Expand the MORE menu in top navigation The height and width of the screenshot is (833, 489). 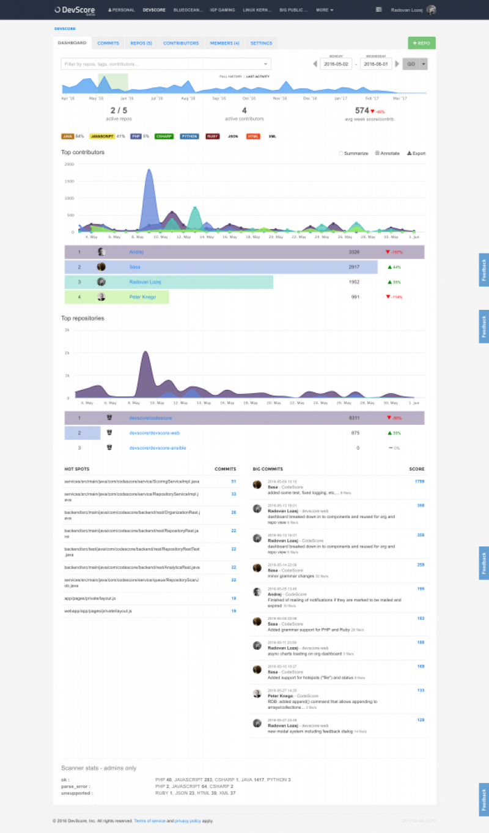[x=325, y=10]
